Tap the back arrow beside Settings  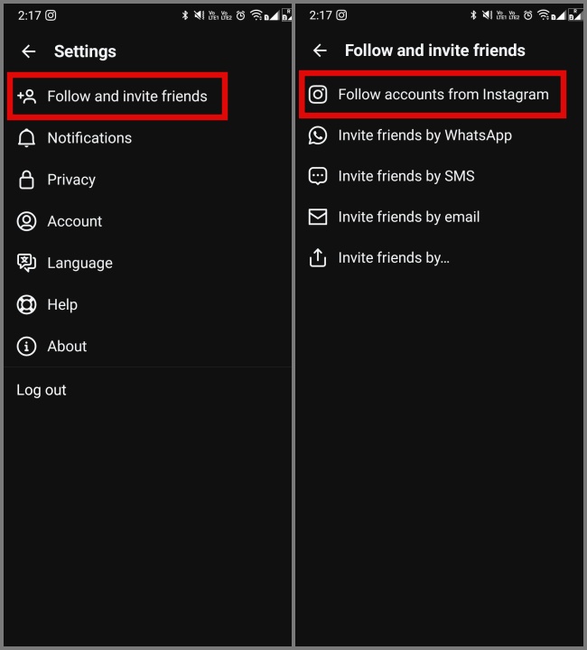pos(29,51)
